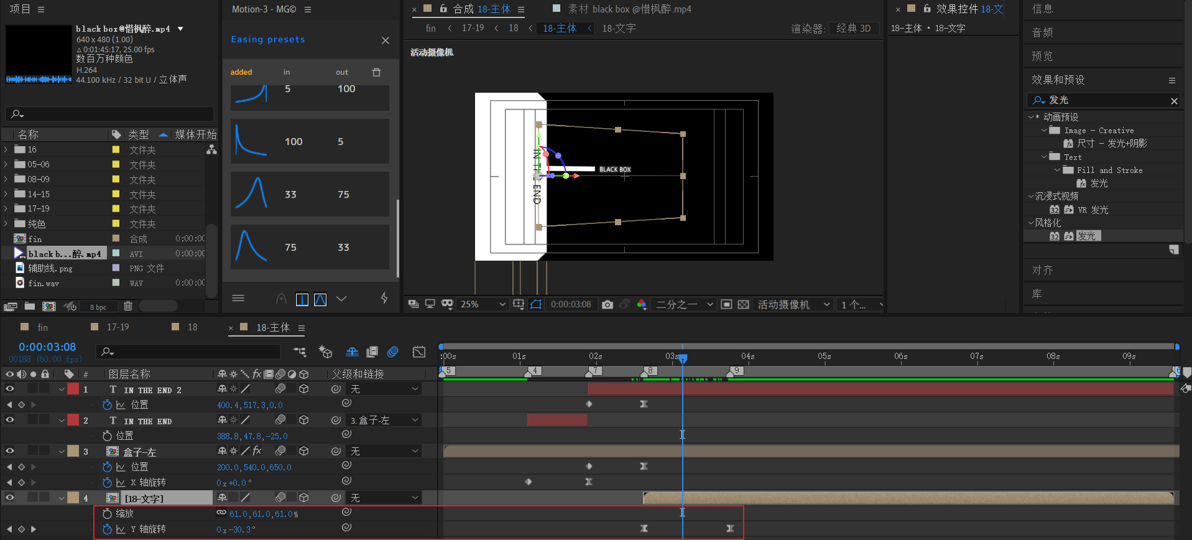Toggle the region of interest button
The height and width of the screenshot is (540, 1192).
(726, 304)
